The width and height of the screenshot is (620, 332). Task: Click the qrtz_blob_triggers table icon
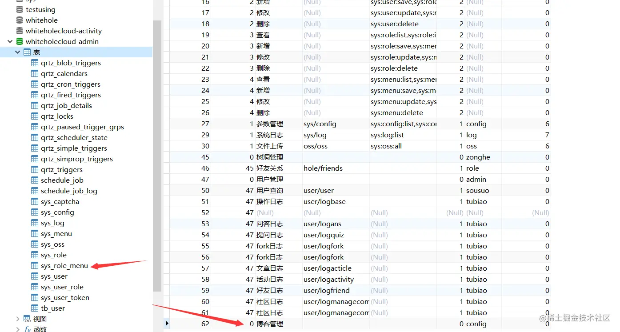35,63
